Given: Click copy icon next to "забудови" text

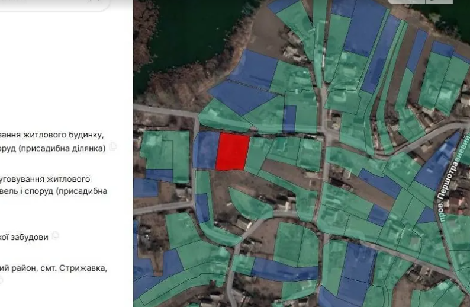Looking at the screenshot, I should 56,236.
